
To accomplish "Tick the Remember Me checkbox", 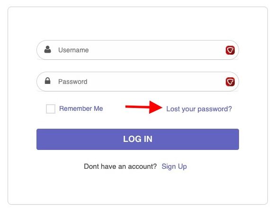I will pos(51,109).
